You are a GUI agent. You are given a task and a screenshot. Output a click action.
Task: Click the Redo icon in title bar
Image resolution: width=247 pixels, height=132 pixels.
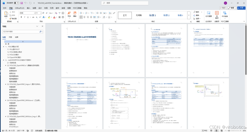(30, 3)
